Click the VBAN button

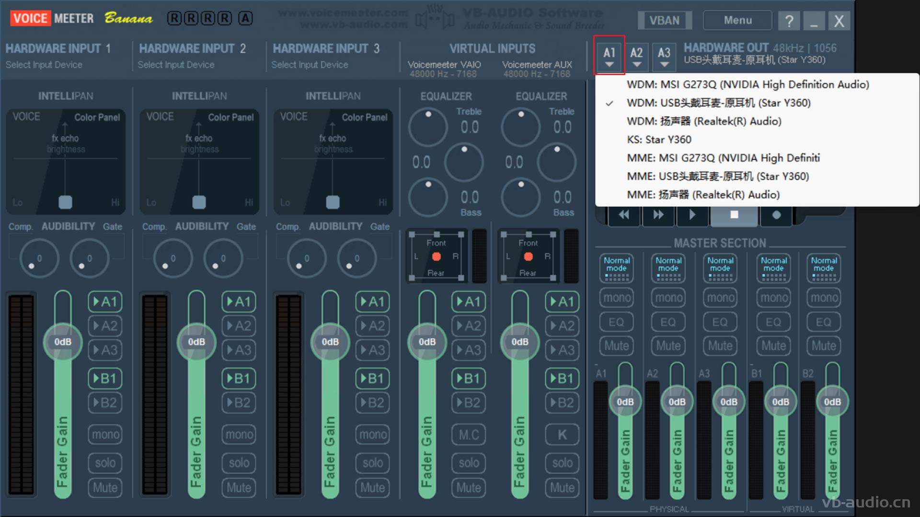coord(665,20)
